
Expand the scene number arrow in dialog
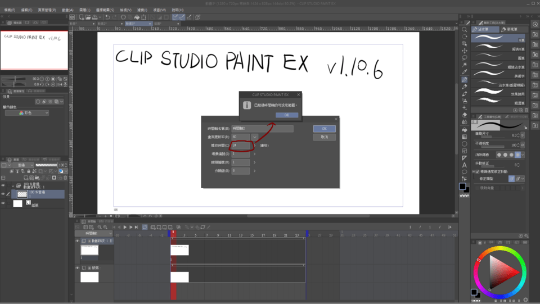pyautogui.click(x=254, y=154)
